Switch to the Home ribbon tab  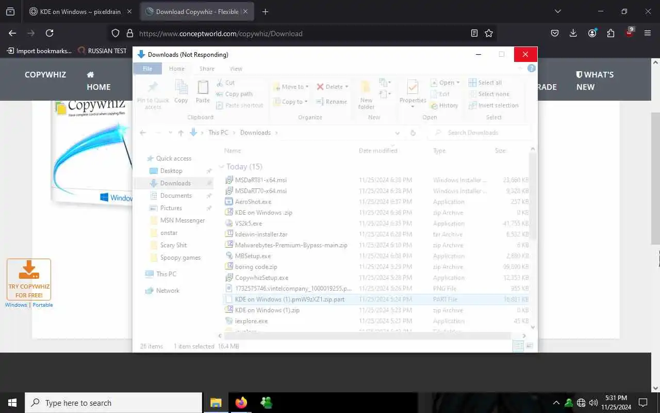tap(177, 69)
